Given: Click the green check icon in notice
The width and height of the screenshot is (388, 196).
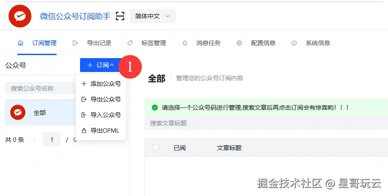Looking at the screenshot, I should [x=155, y=108].
